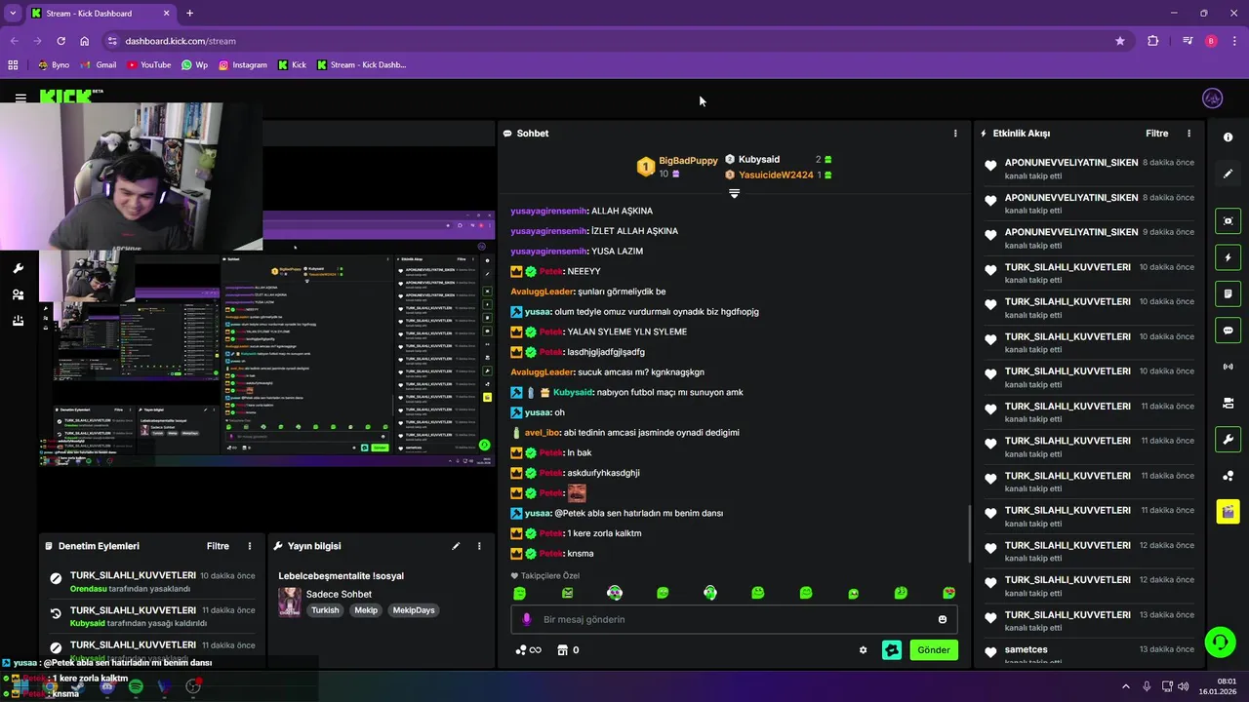Expand the system tray hidden icons

[x=1125, y=686]
